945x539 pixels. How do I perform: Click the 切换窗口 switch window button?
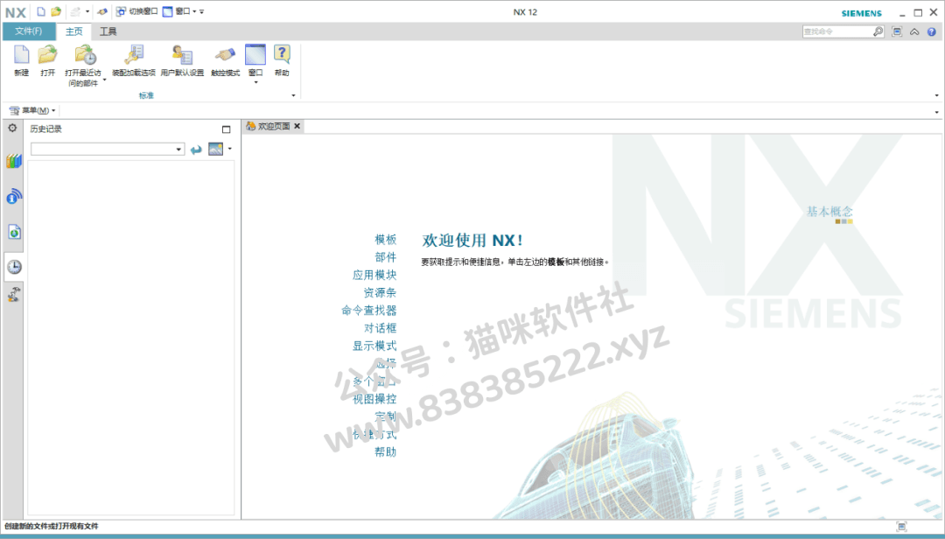pos(136,11)
